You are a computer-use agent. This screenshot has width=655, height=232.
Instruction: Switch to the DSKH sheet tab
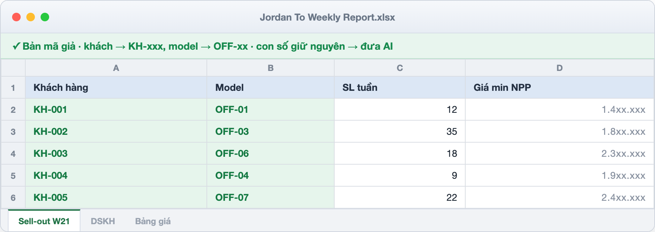coord(103,221)
